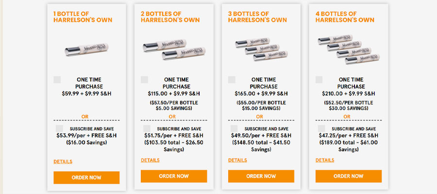The width and height of the screenshot is (437, 194).
Task: Enable Subscribe and Save for 2 bottles
Action: coord(147,129)
